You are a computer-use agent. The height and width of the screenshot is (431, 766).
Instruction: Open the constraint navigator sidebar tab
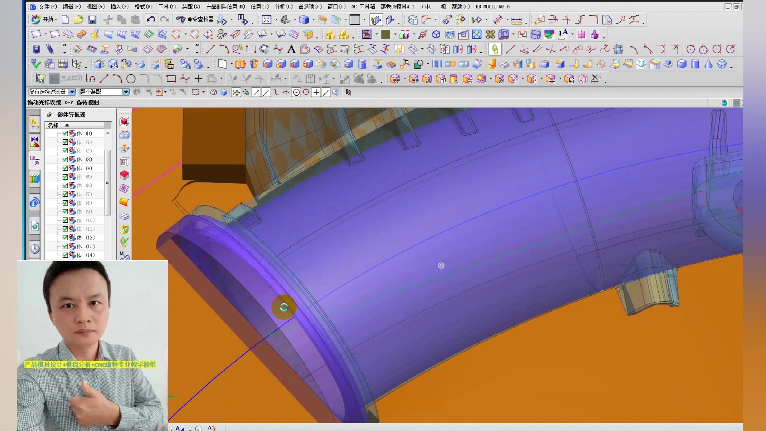click(35, 142)
